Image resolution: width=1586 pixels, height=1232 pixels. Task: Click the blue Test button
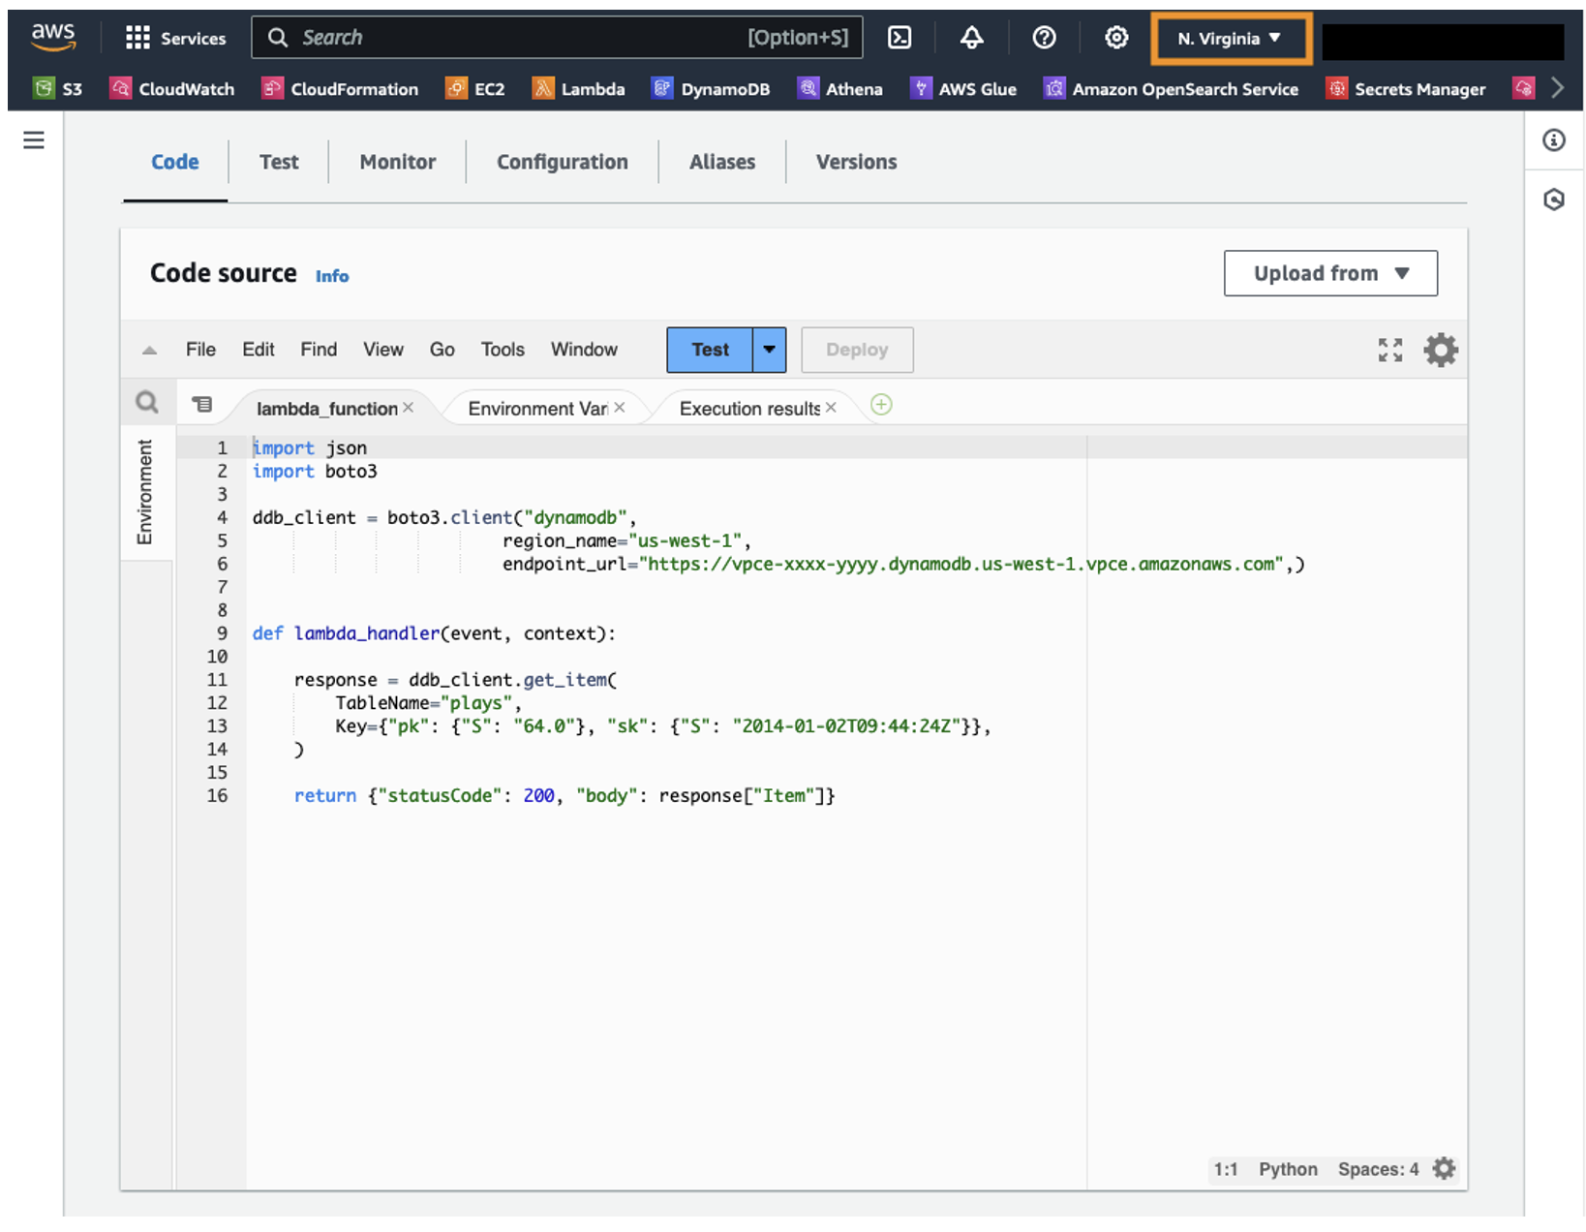click(x=710, y=350)
